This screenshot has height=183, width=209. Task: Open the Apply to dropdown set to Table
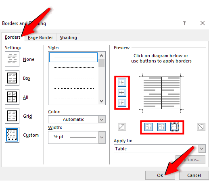click(160, 149)
